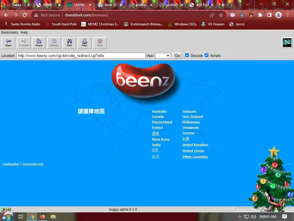This screenshot has width=294, height=221.
Task: Click the Corporate info link
Action: click(33, 164)
